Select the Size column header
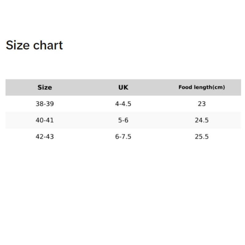The width and height of the screenshot is (245, 245). 45,87
